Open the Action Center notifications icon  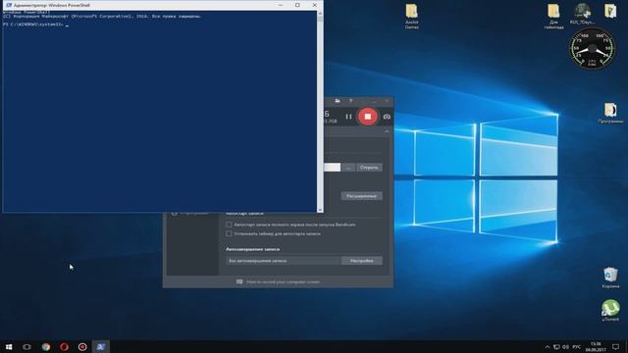click(x=615, y=346)
